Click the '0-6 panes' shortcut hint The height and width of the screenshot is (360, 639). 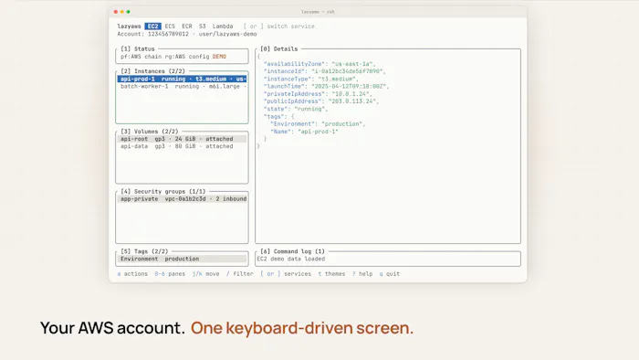tap(170, 274)
